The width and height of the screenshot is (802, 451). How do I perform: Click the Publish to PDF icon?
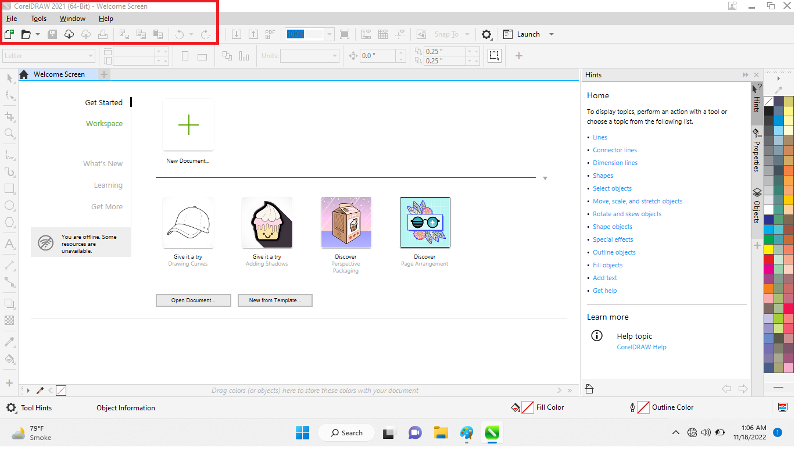270,34
